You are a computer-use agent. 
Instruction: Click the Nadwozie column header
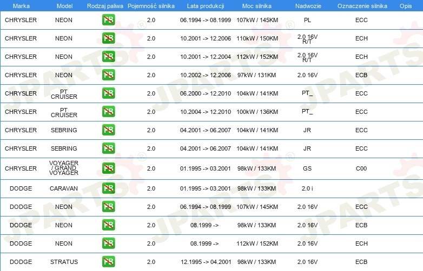308,6
